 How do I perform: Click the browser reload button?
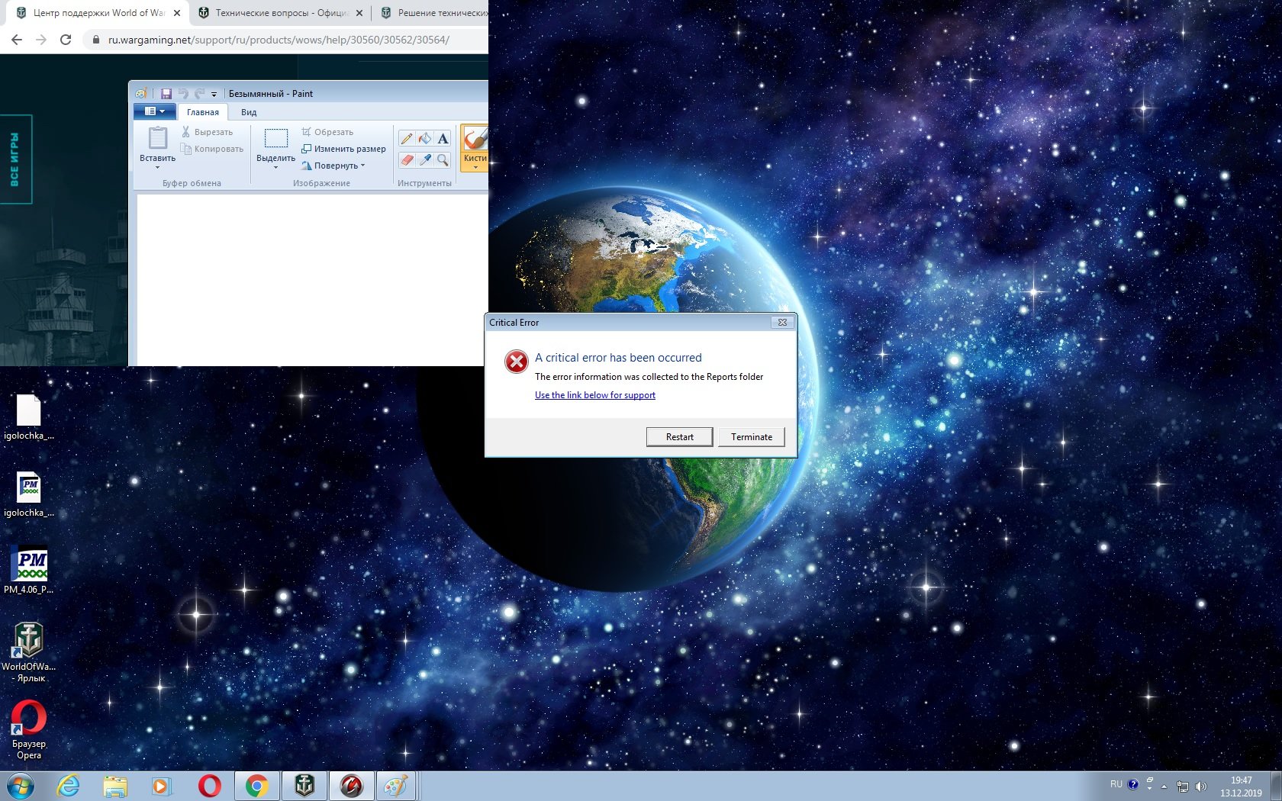[x=66, y=40]
